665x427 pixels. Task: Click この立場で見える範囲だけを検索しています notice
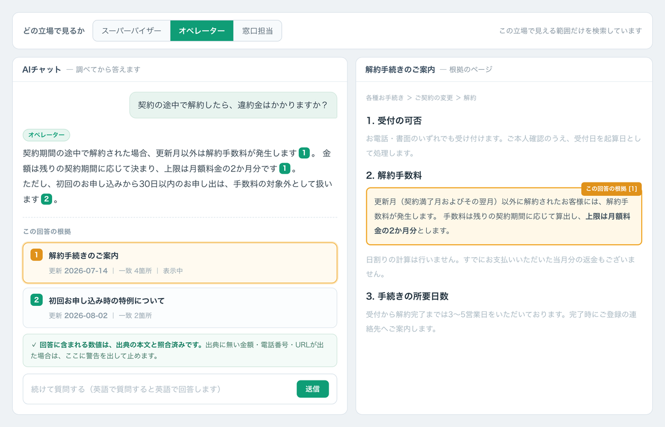pos(571,31)
